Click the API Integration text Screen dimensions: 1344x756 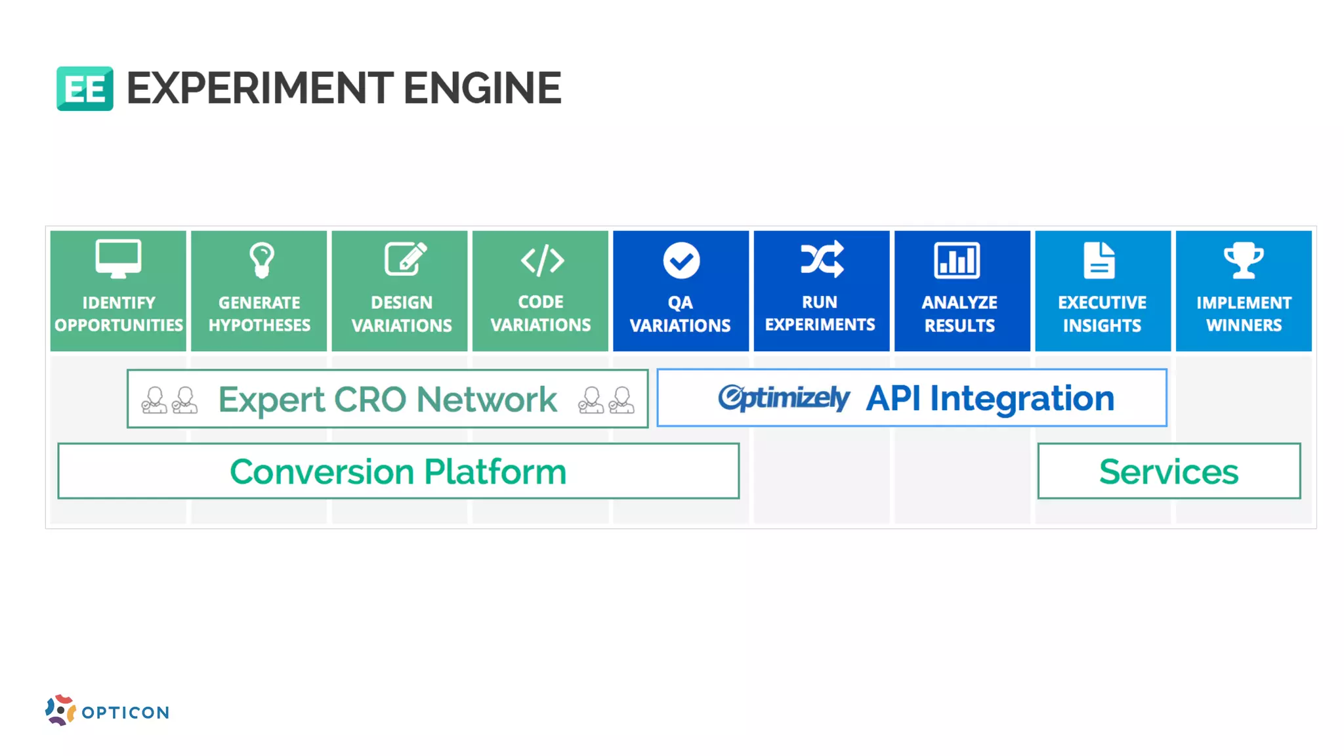coord(990,398)
